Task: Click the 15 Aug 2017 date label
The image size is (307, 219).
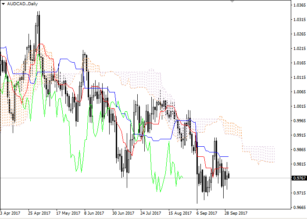Action: 180,213
